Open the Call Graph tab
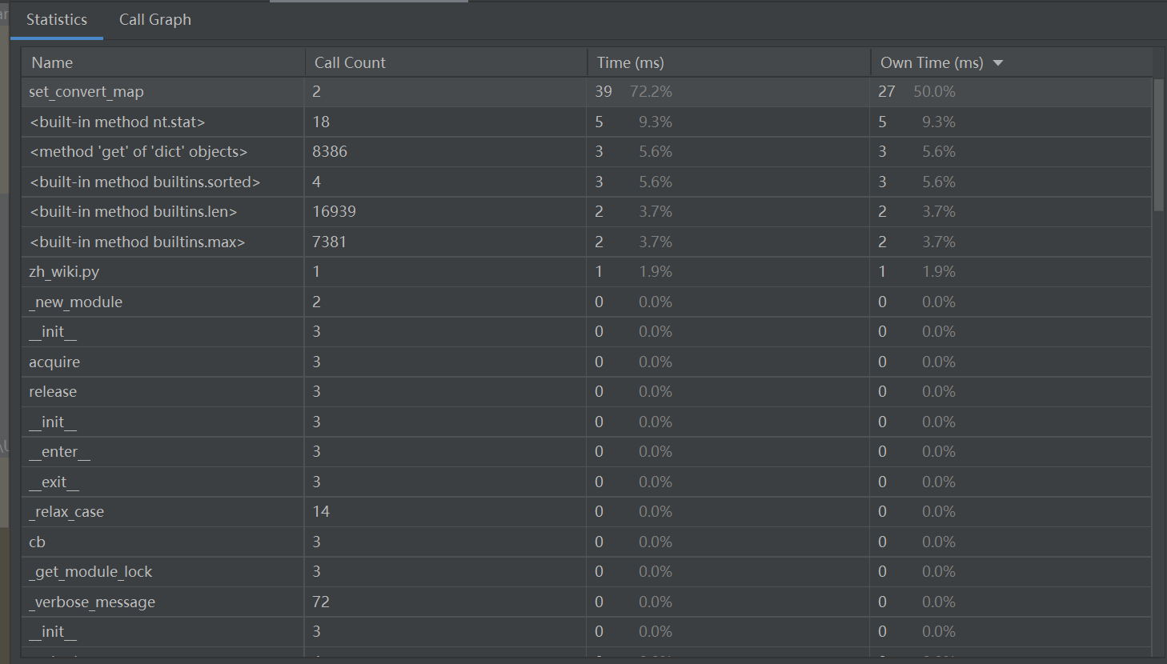The width and height of the screenshot is (1167, 664). point(154,20)
